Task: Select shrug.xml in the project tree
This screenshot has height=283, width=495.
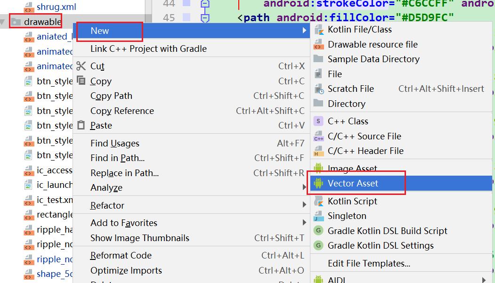Action: (x=56, y=7)
